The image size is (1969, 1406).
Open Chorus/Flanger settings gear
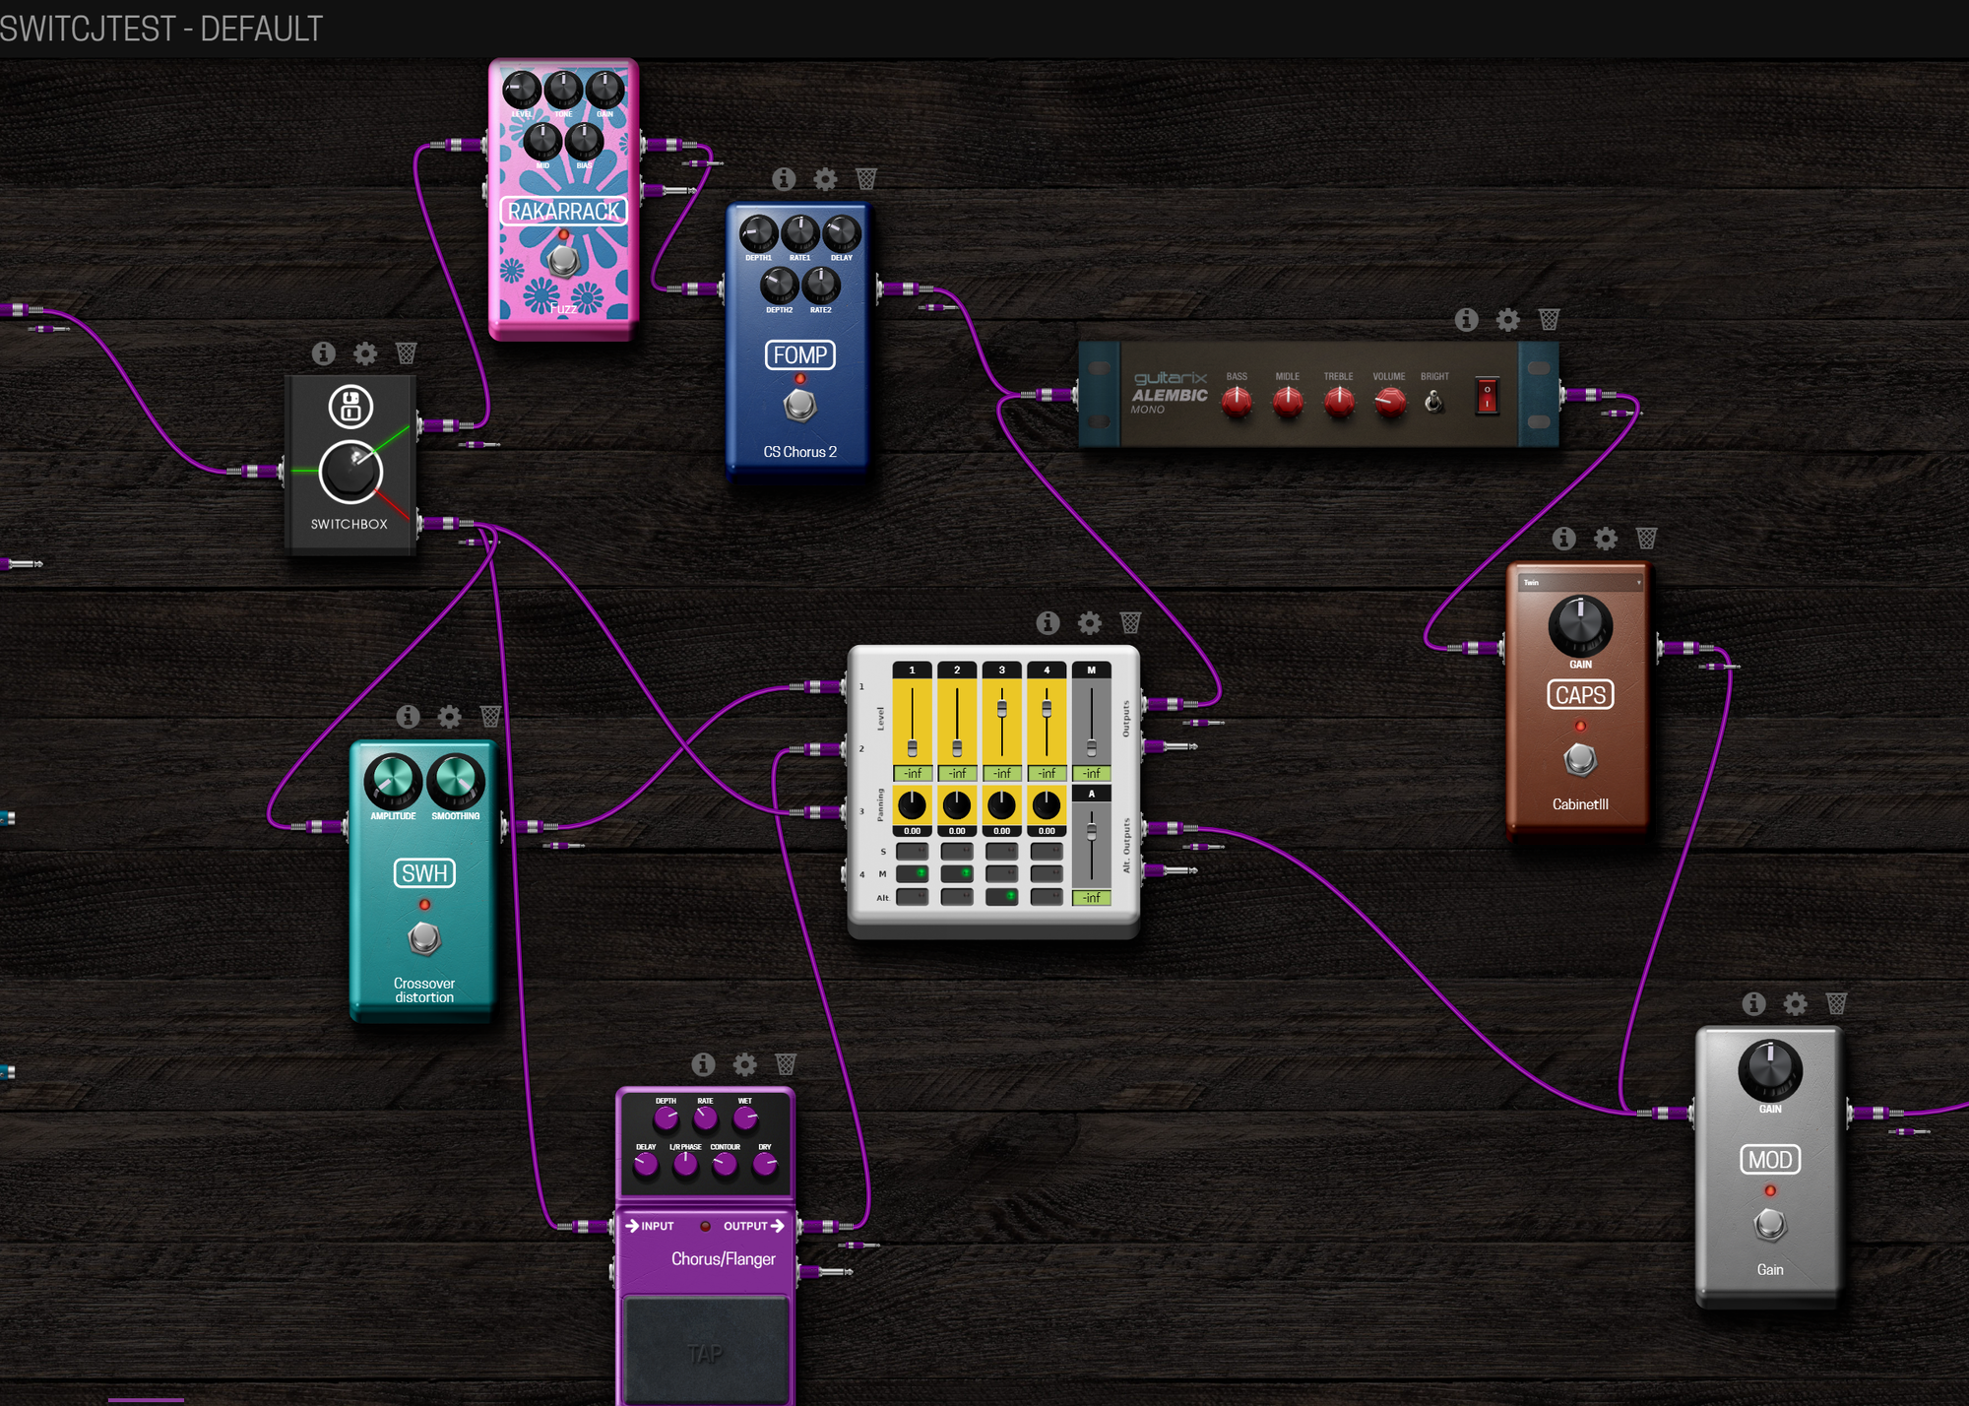click(745, 1063)
